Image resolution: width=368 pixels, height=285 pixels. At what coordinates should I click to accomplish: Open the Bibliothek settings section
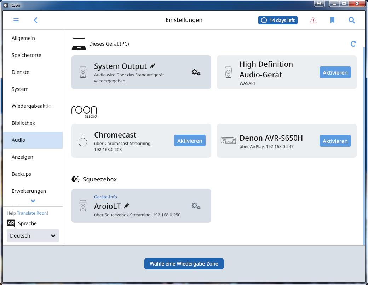(x=33, y=123)
